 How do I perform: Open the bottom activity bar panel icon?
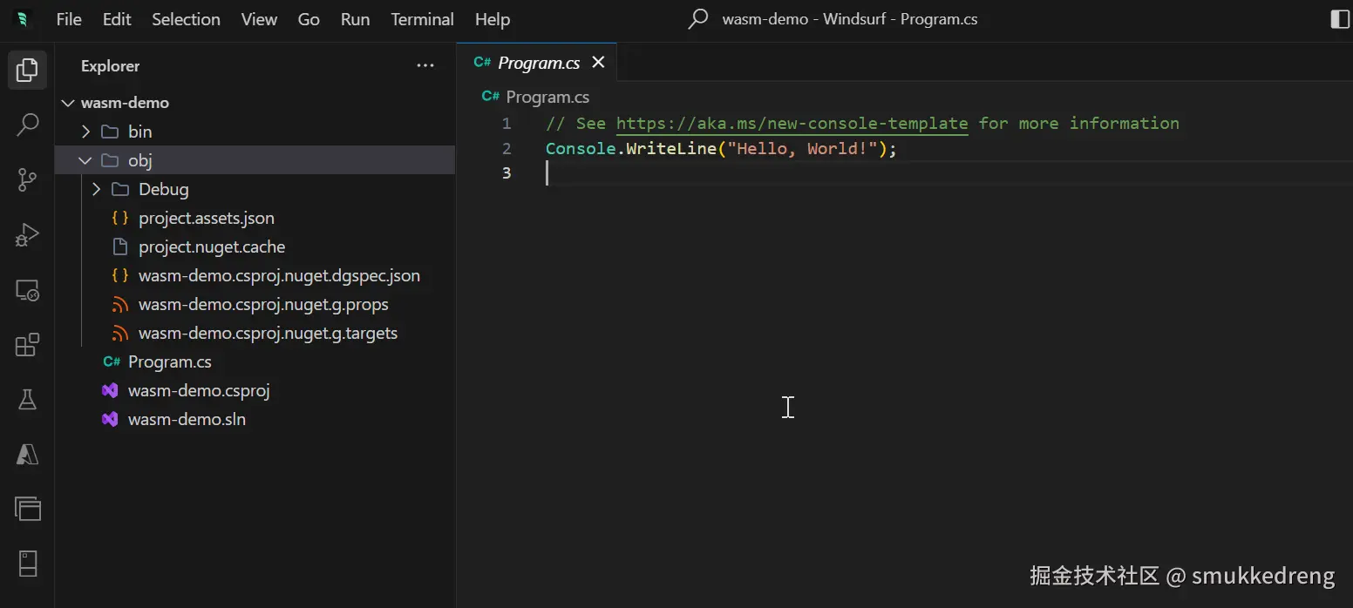[27, 564]
